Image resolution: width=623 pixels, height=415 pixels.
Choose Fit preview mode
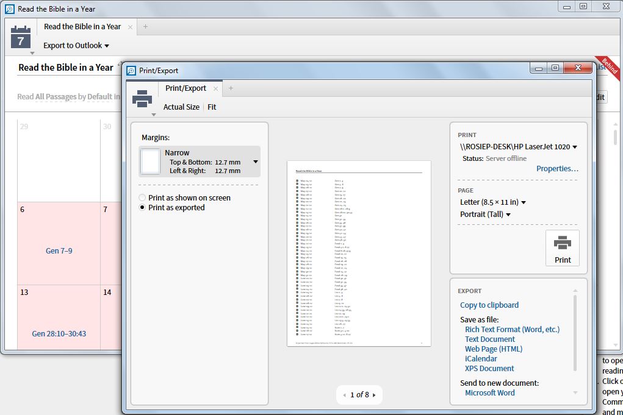[212, 107]
